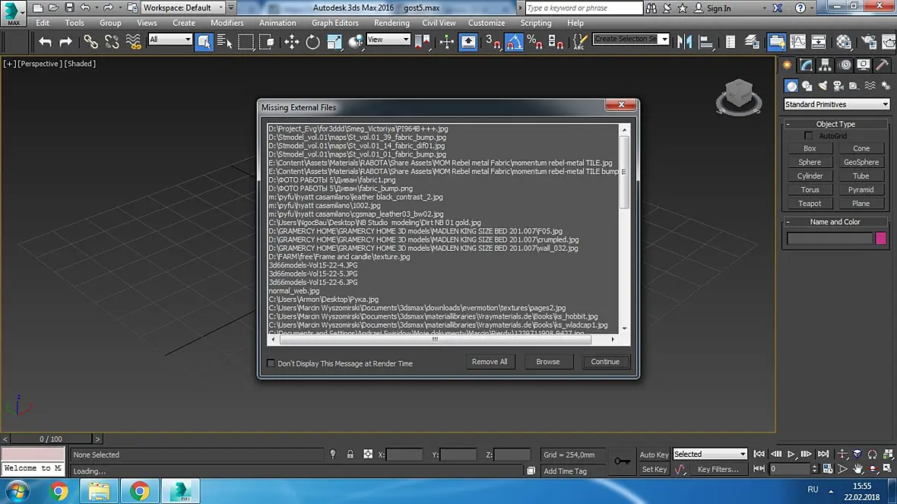Open Select by Name tool
897x504 pixels.
tap(225, 41)
